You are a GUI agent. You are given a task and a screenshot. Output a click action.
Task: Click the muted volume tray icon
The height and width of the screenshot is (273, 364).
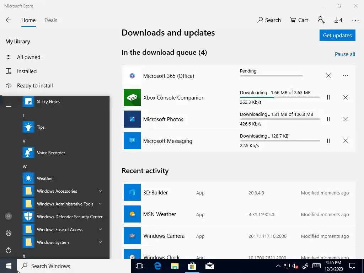295,266
